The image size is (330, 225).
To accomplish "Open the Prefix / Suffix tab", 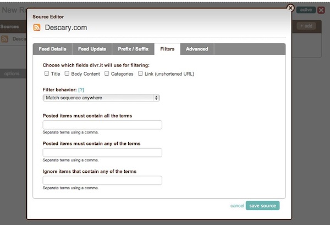I will pos(133,49).
